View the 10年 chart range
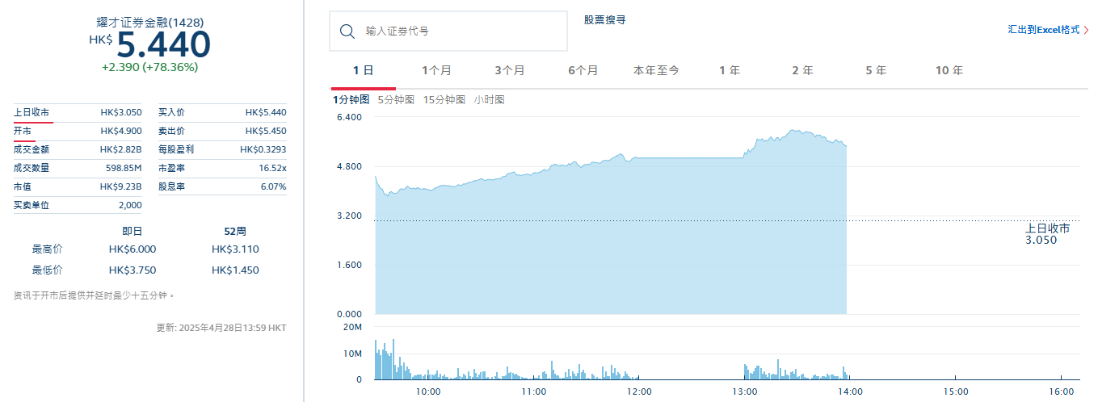Image resolution: width=1098 pixels, height=402 pixels. tap(949, 71)
